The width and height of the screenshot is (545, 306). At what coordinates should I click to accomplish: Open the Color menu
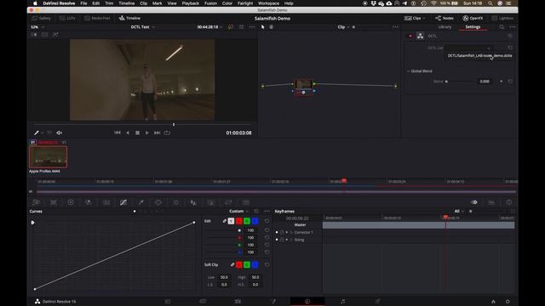tap(227, 3)
